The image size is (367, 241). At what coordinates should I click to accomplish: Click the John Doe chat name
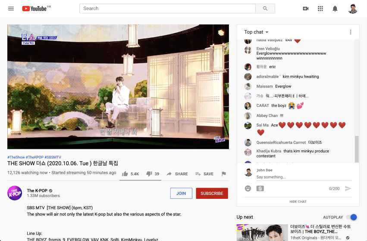[x=264, y=170]
